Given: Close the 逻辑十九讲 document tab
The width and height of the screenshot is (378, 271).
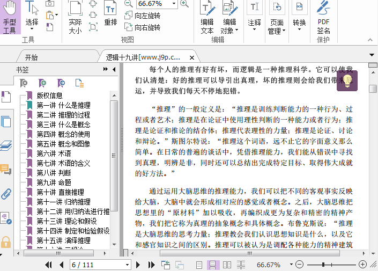Looking at the screenshot, I should point(192,57).
